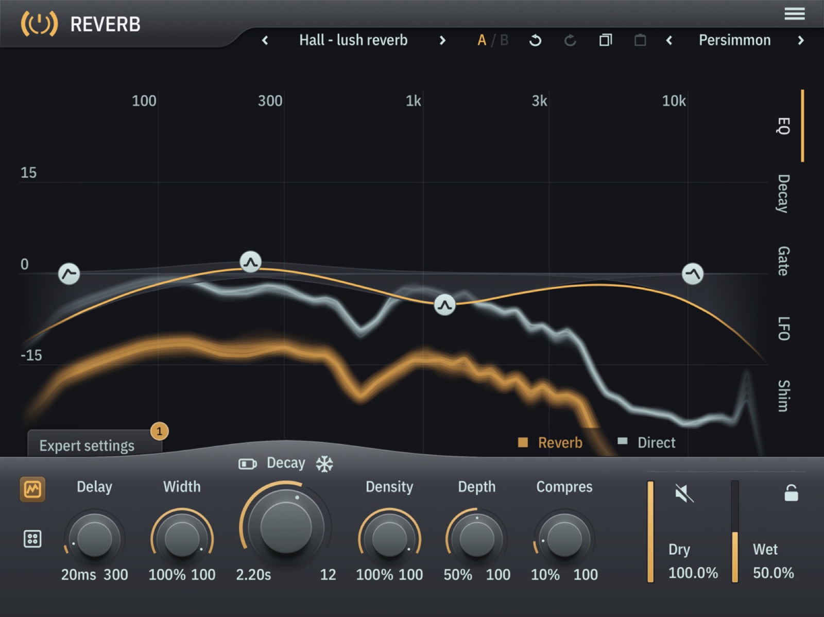Select the 1k bell EQ node
This screenshot has width=824, height=617.
click(445, 304)
